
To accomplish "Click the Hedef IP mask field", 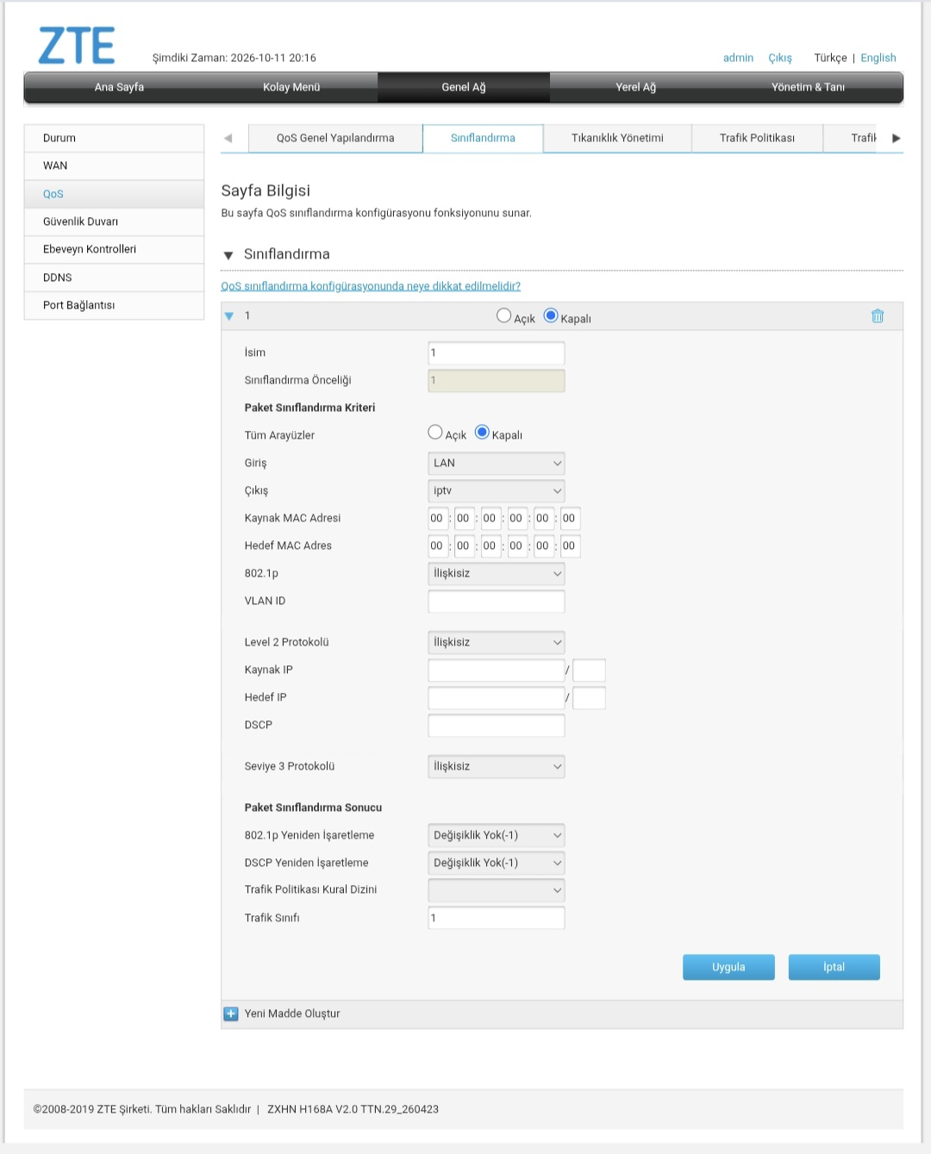I will click(590, 698).
